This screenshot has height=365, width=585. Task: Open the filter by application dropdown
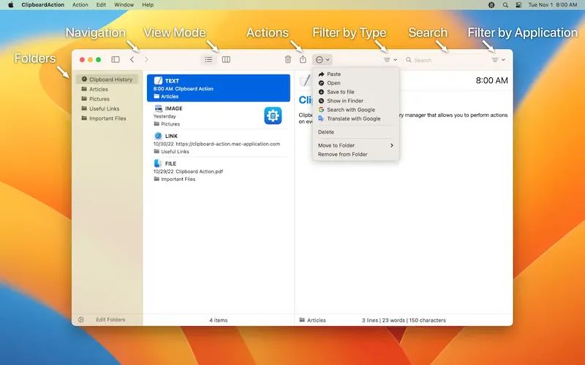click(498, 60)
